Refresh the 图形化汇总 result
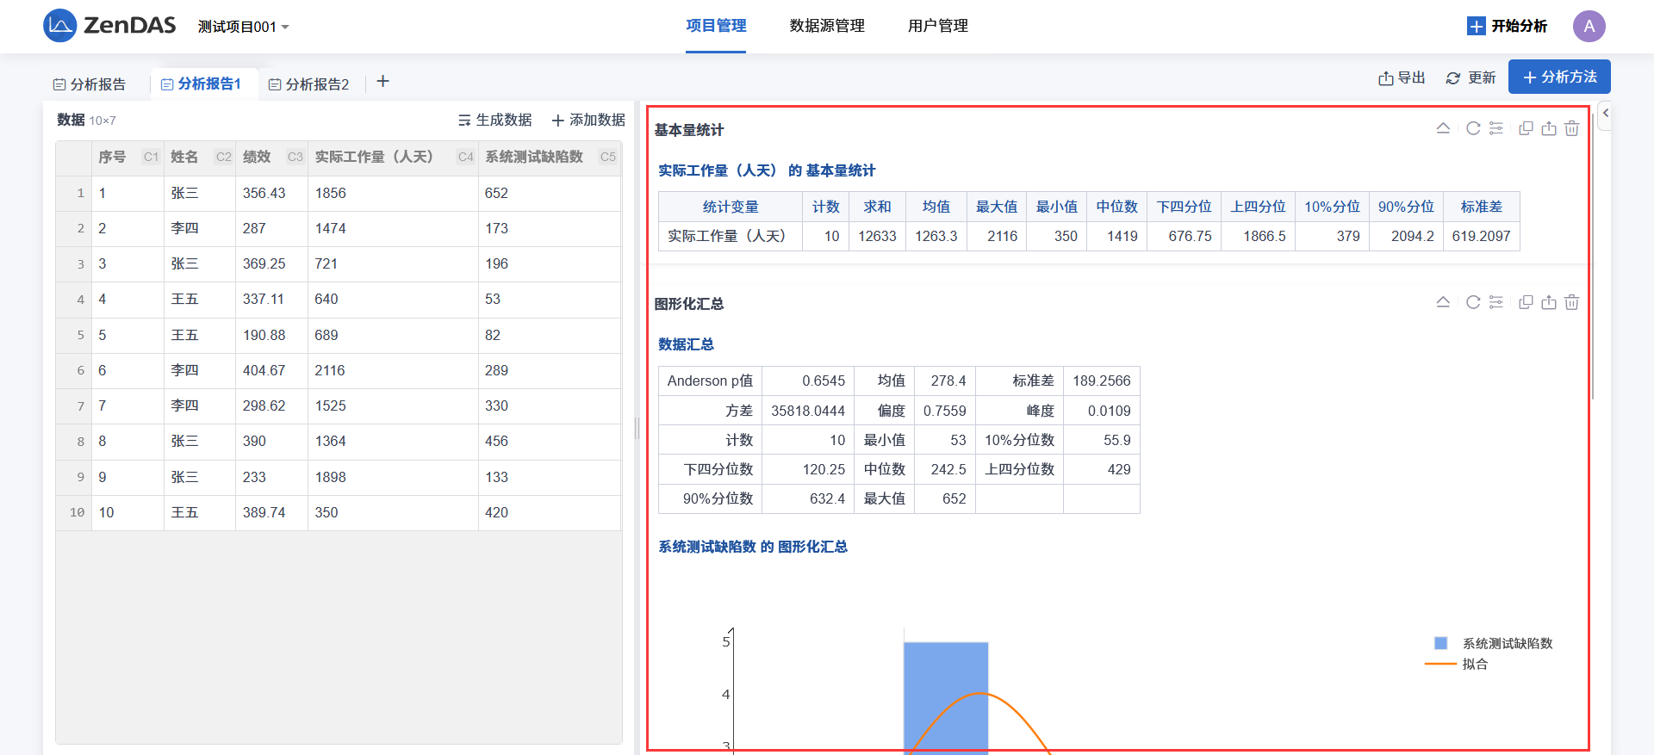This screenshot has height=755, width=1654. tap(1473, 302)
